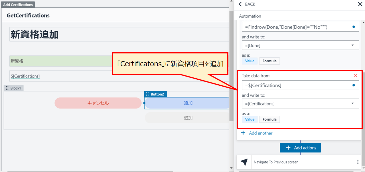Click the BACK label text
The image size is (365, 172).
[250, 4]
